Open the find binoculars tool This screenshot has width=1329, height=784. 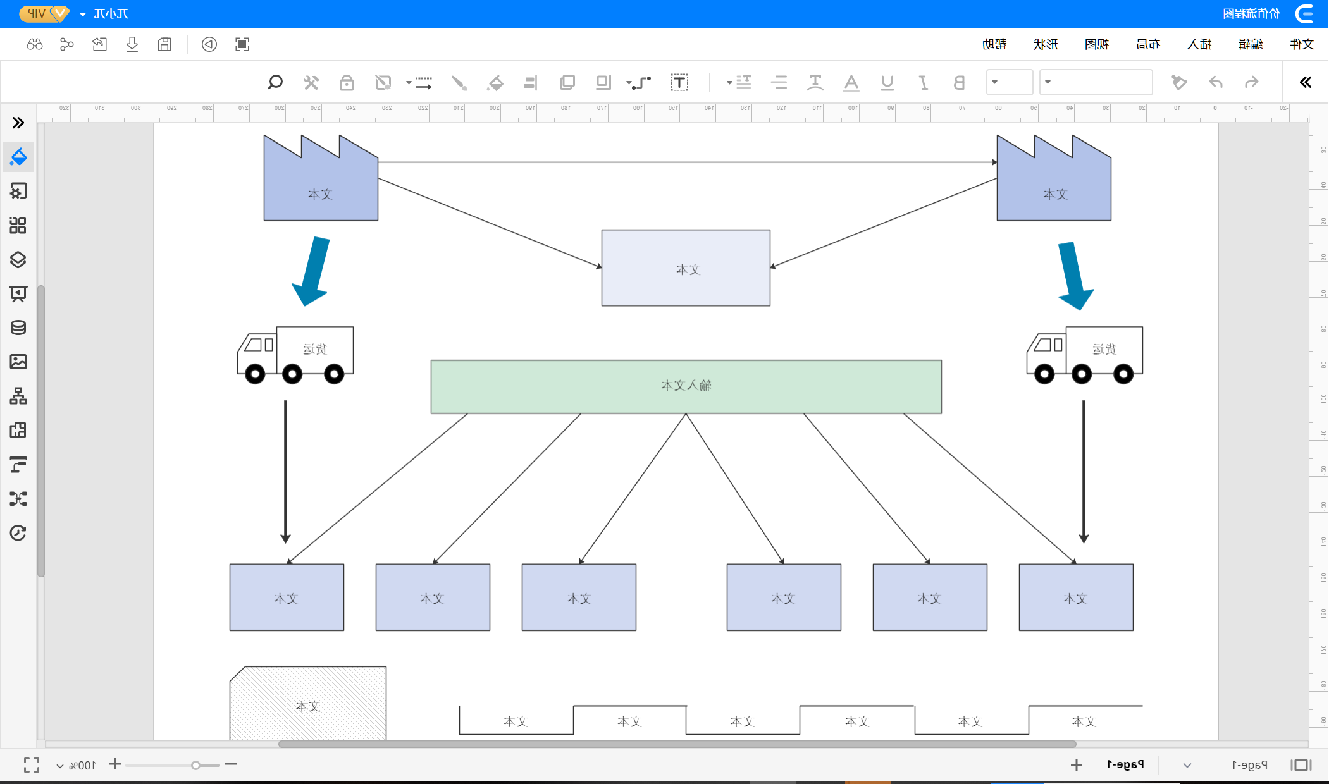pos(35,44)
